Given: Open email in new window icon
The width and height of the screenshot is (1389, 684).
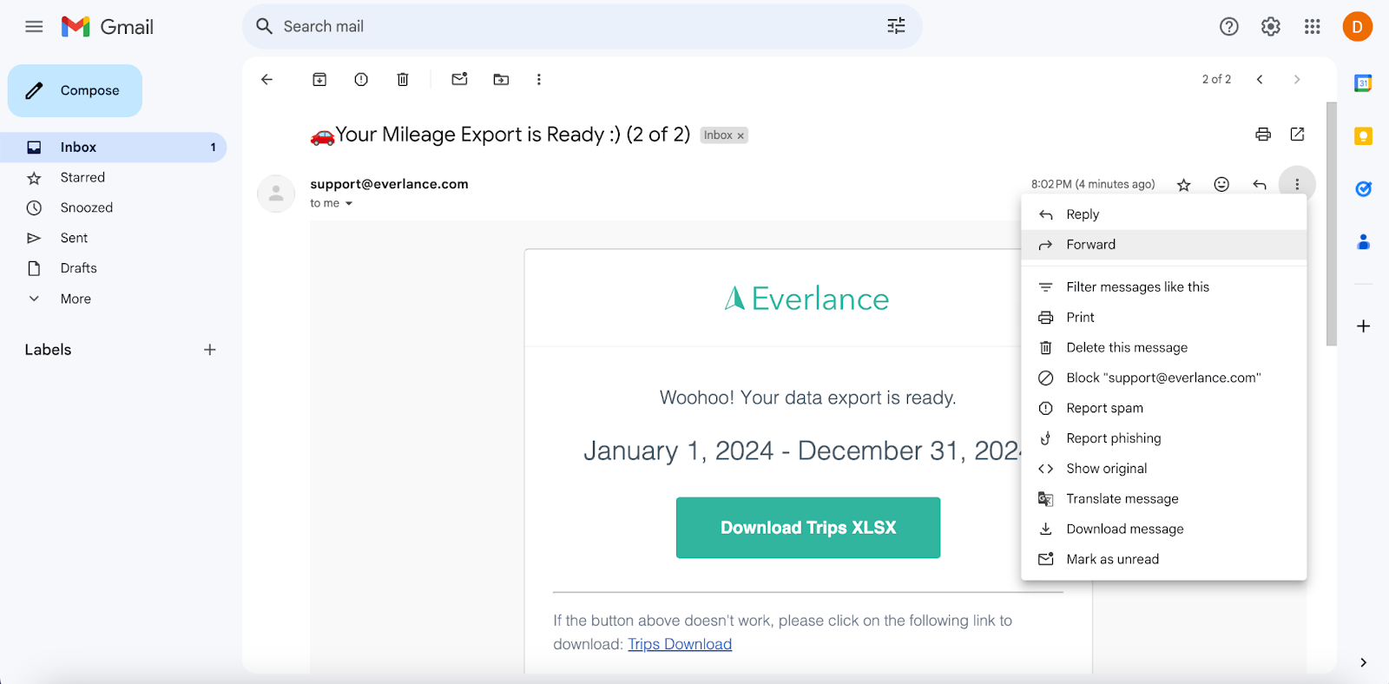Looking at the screenshot, I should coord(1297,135).
